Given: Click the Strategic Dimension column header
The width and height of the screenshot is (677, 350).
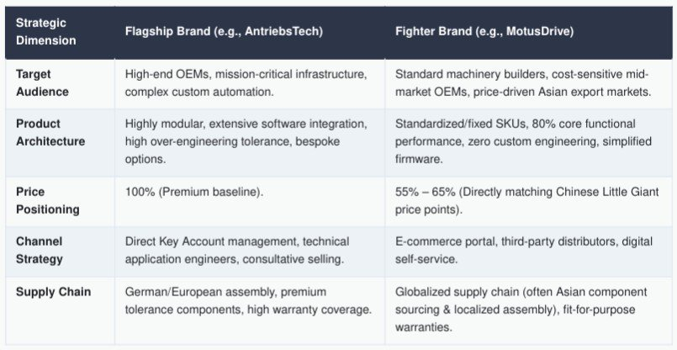Looking at the screenshot, I should (x=45, y=31).
